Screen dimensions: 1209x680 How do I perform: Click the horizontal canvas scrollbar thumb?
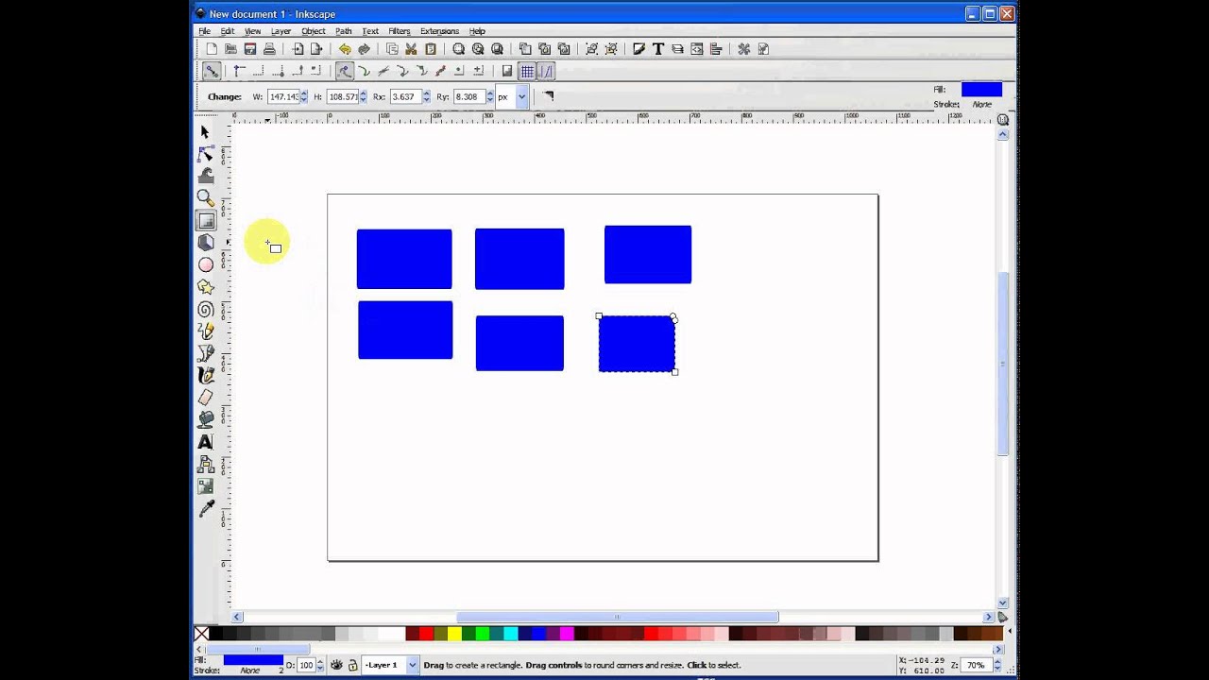618,618
